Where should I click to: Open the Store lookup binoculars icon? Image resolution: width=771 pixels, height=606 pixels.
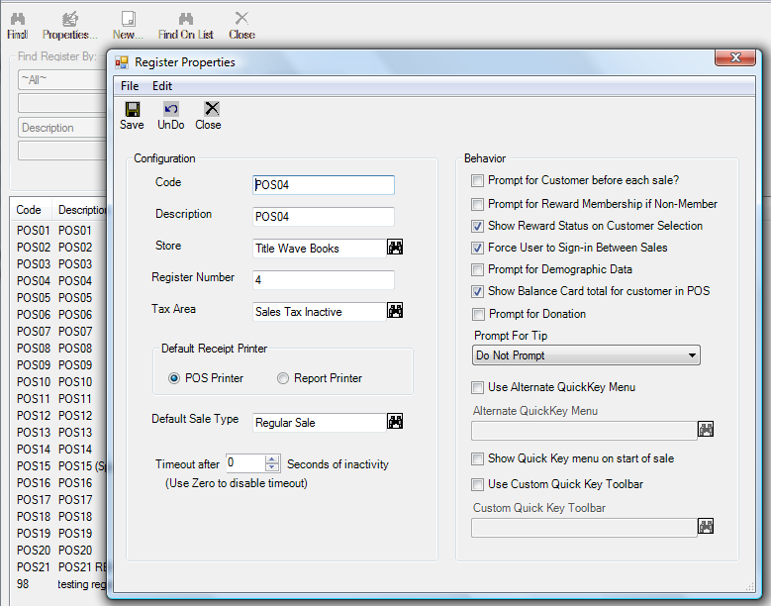tap(395, 247)
